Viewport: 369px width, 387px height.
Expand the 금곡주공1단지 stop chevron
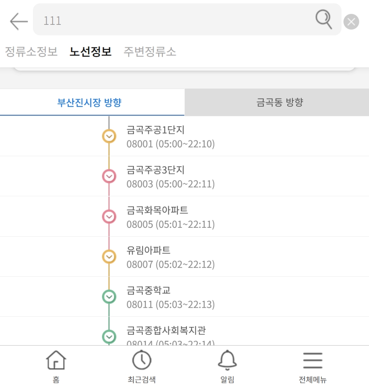[109, 136]
